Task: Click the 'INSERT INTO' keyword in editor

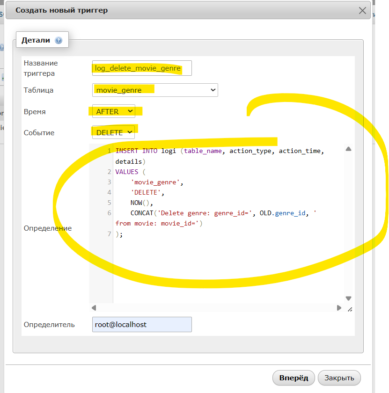Action: click(136, 151)
